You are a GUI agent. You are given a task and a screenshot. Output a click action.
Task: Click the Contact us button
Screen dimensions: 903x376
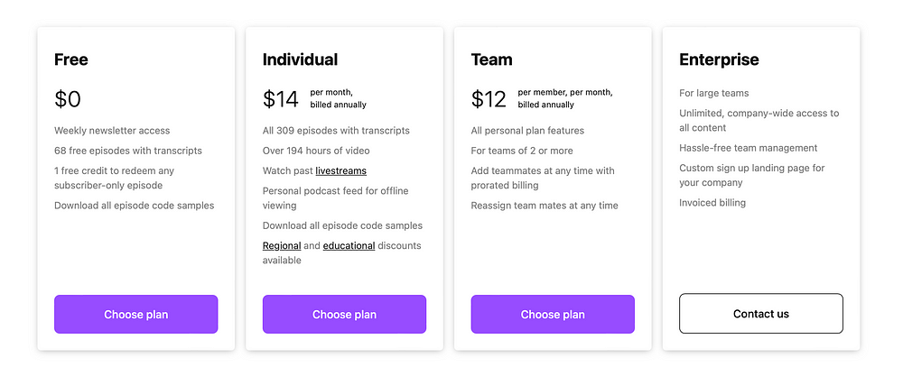coord(760,314)
